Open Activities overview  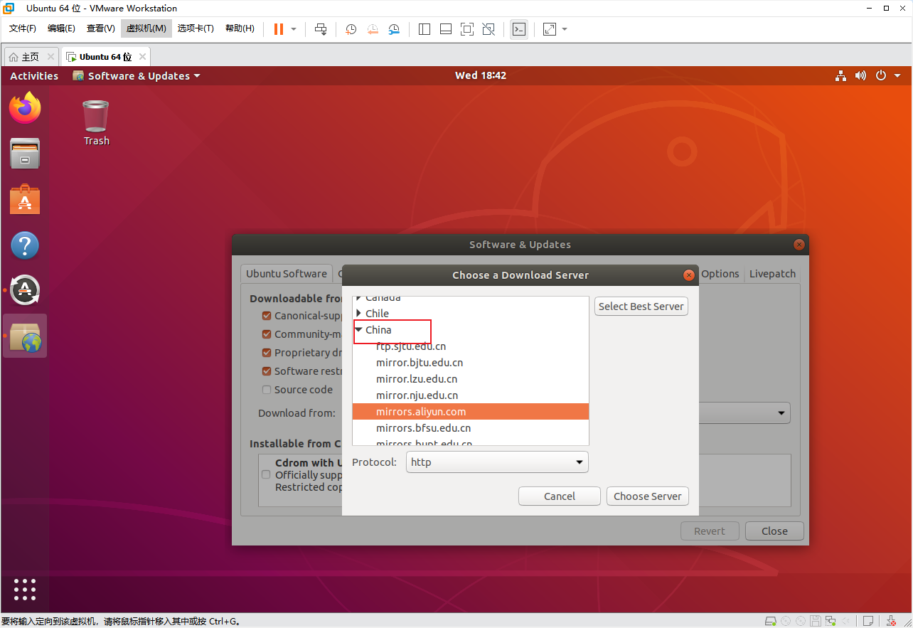[x=34, y=76]
